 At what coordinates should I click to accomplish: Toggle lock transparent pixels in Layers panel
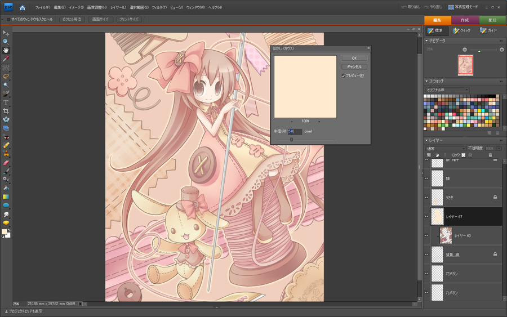[x=464, y=155]
